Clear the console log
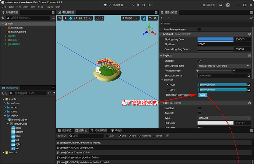The width and height of the screenshot is (254, 164). point(62,136)
